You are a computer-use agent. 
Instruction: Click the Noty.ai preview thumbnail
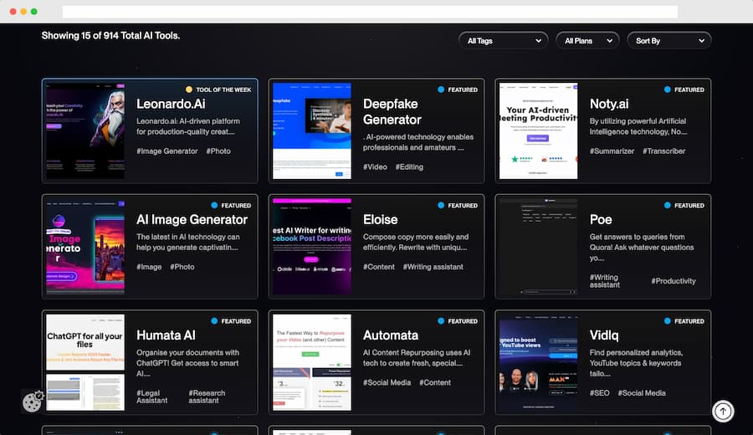click(538, 130)
